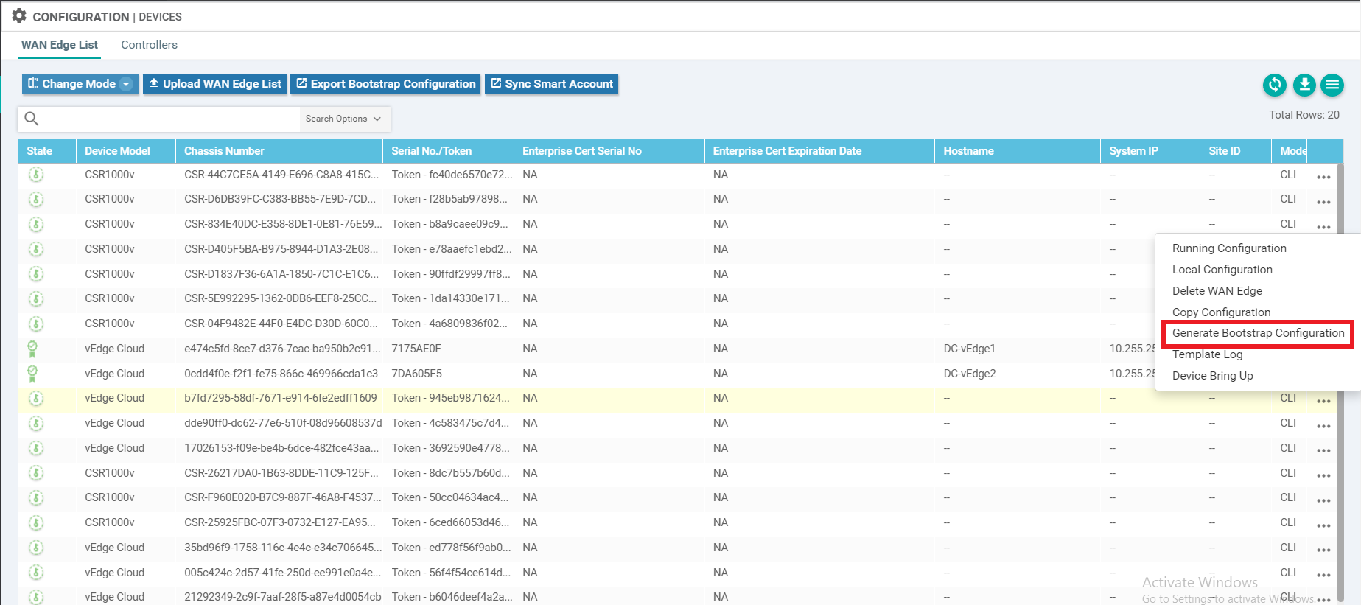Click the refresh icon above the table
The height and width of the screenshot is (605, 1361).
tap(1274, 85)
